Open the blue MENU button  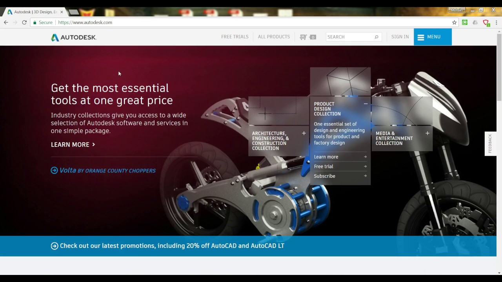tap(433, 37)
